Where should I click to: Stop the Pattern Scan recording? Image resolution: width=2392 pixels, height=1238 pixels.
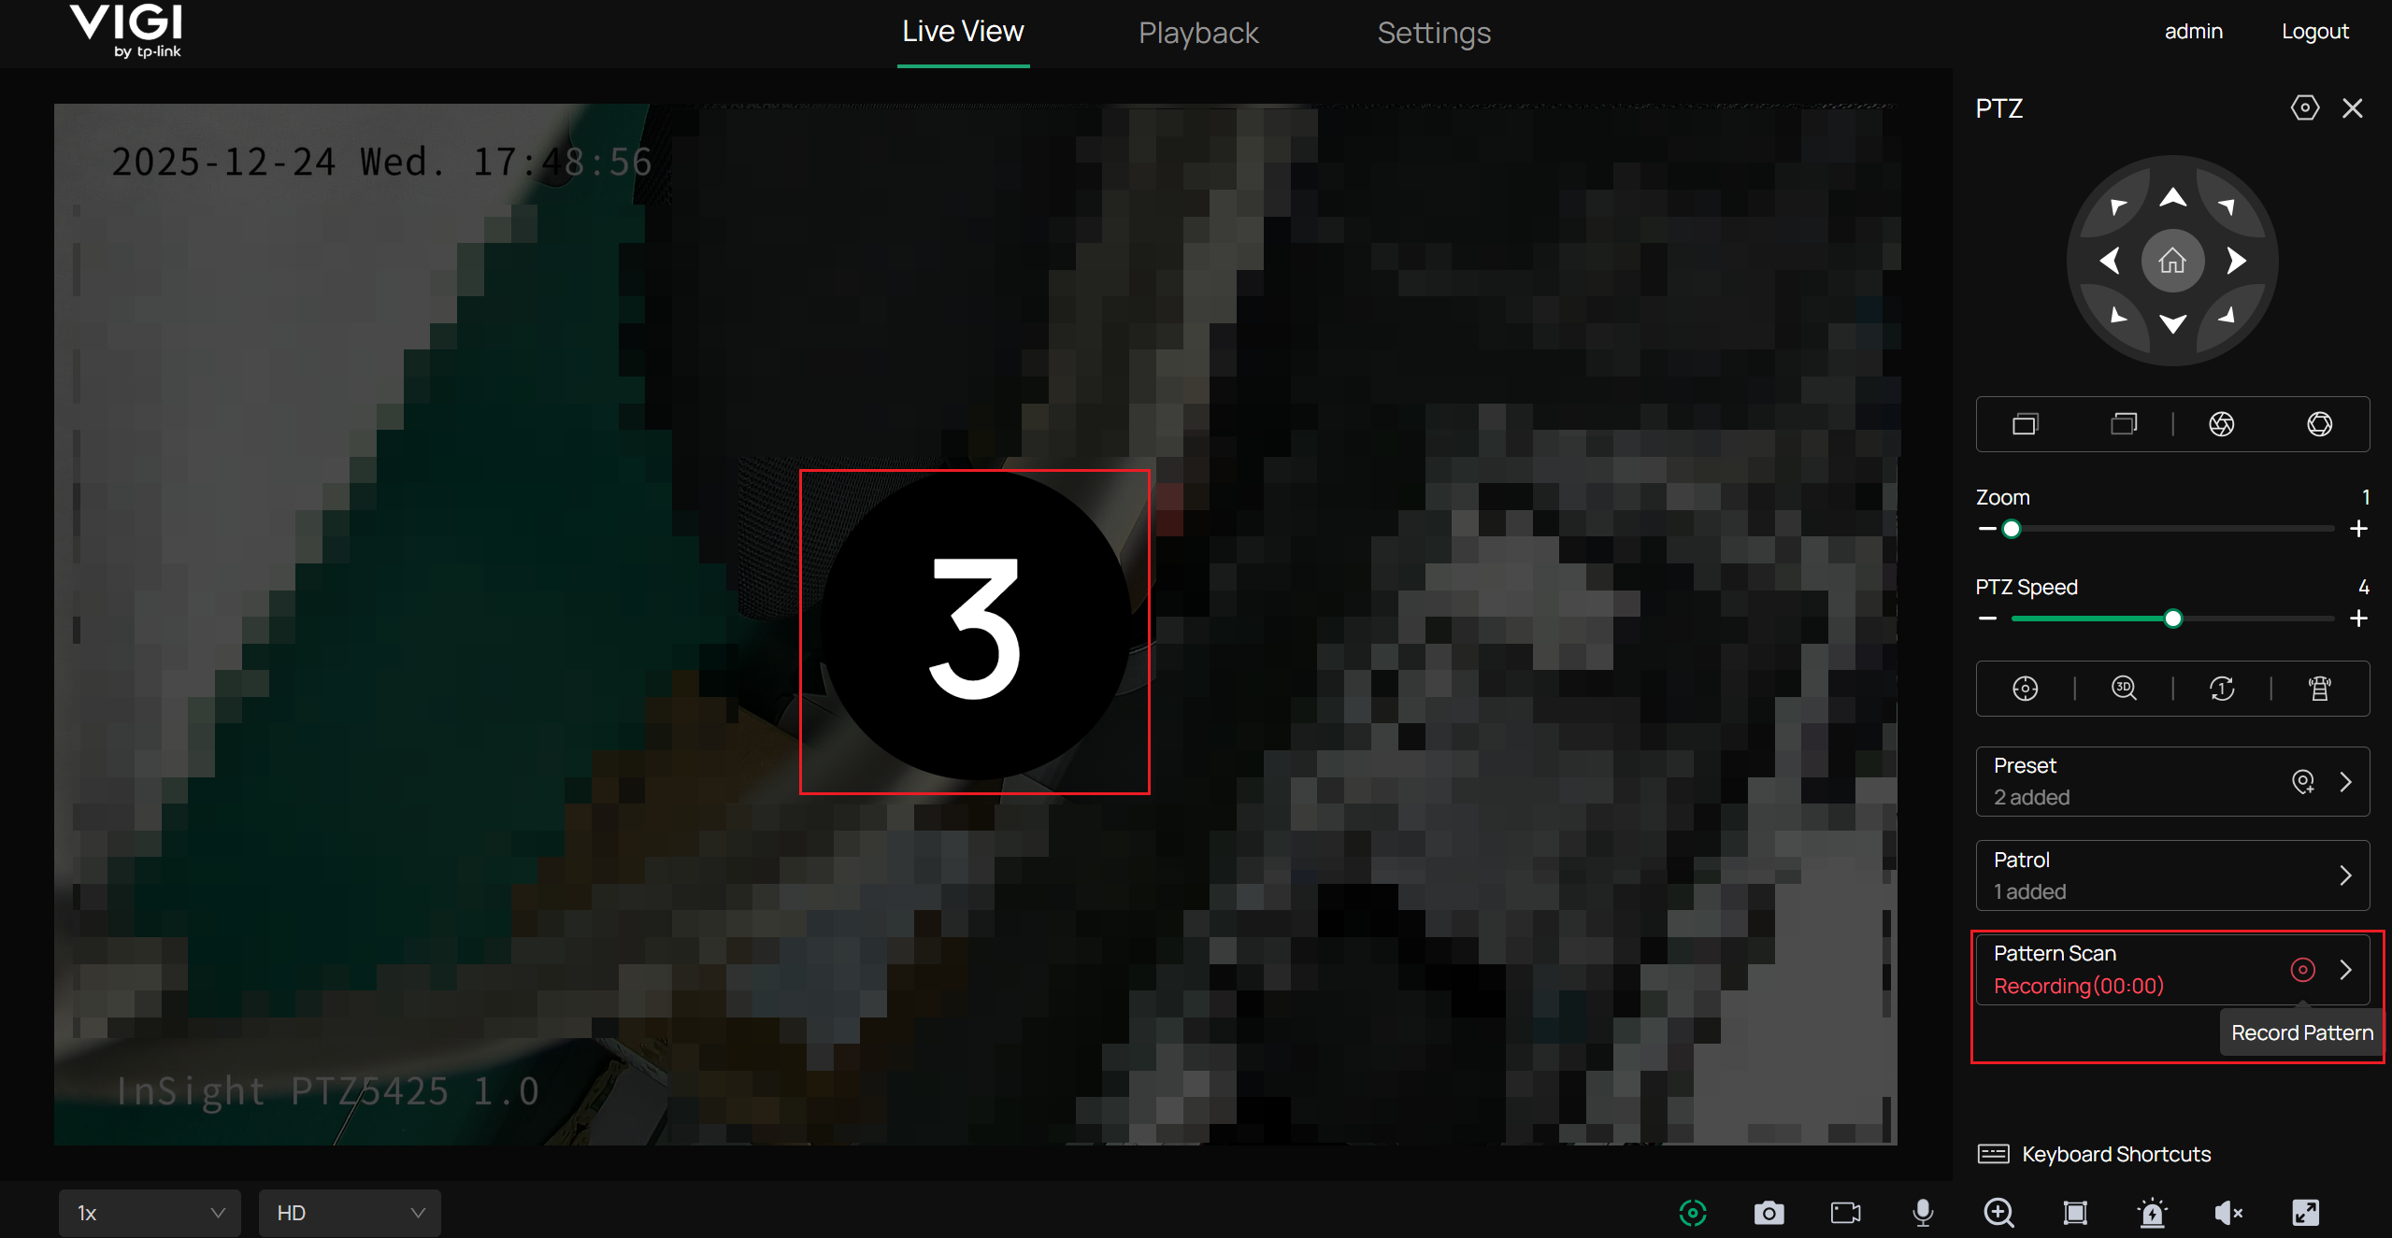pyautogui.click(x=2302, y=970)
